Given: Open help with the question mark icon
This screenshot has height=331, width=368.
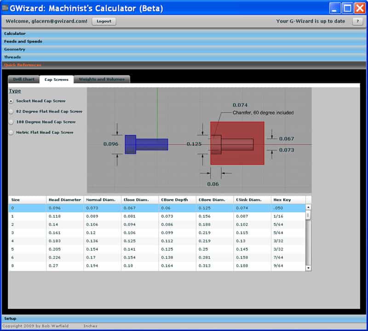Looking at the screenshot, I should 358,21.
